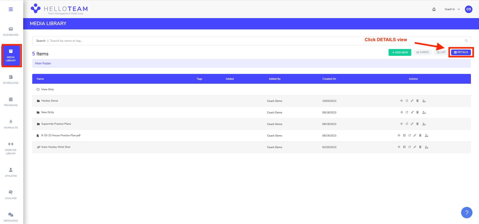The image size is (479, 224).
Task: Click the open-external icon for New Drills
Action: point(407,112)
